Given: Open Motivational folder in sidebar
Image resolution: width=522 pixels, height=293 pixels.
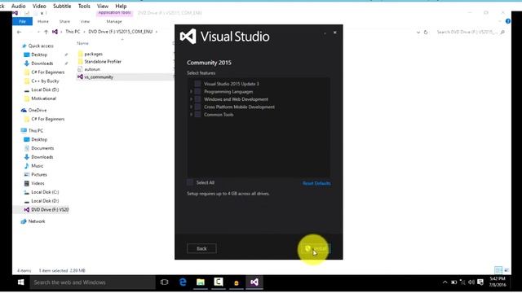Looking at the screenshot, I should [40, 98].
